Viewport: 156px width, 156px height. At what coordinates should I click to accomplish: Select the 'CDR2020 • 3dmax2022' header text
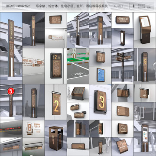pos(18,6)
